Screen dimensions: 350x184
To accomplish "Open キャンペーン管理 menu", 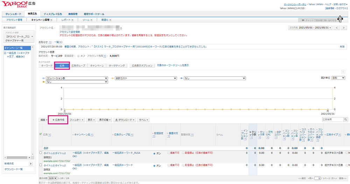I will click(42, 20).
